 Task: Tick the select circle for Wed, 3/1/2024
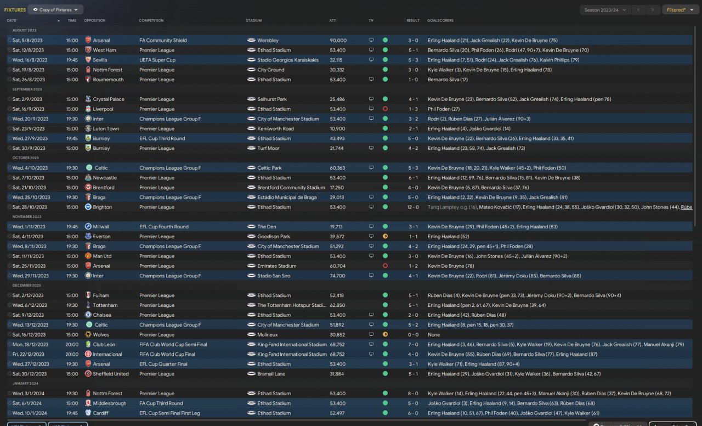[x=9, y=394]
